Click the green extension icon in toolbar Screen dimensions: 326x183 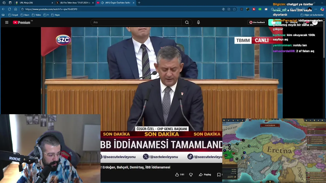(260, 9)
